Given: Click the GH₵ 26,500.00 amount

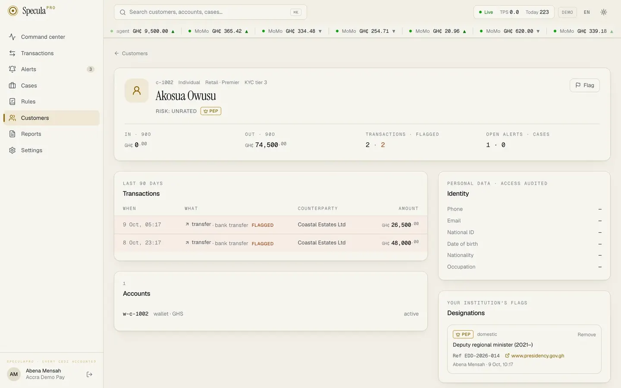Looking at the screenshot, I should (x=400, y=225).
